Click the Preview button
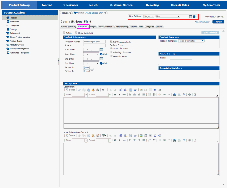227x188 pixels. [218, 22]
